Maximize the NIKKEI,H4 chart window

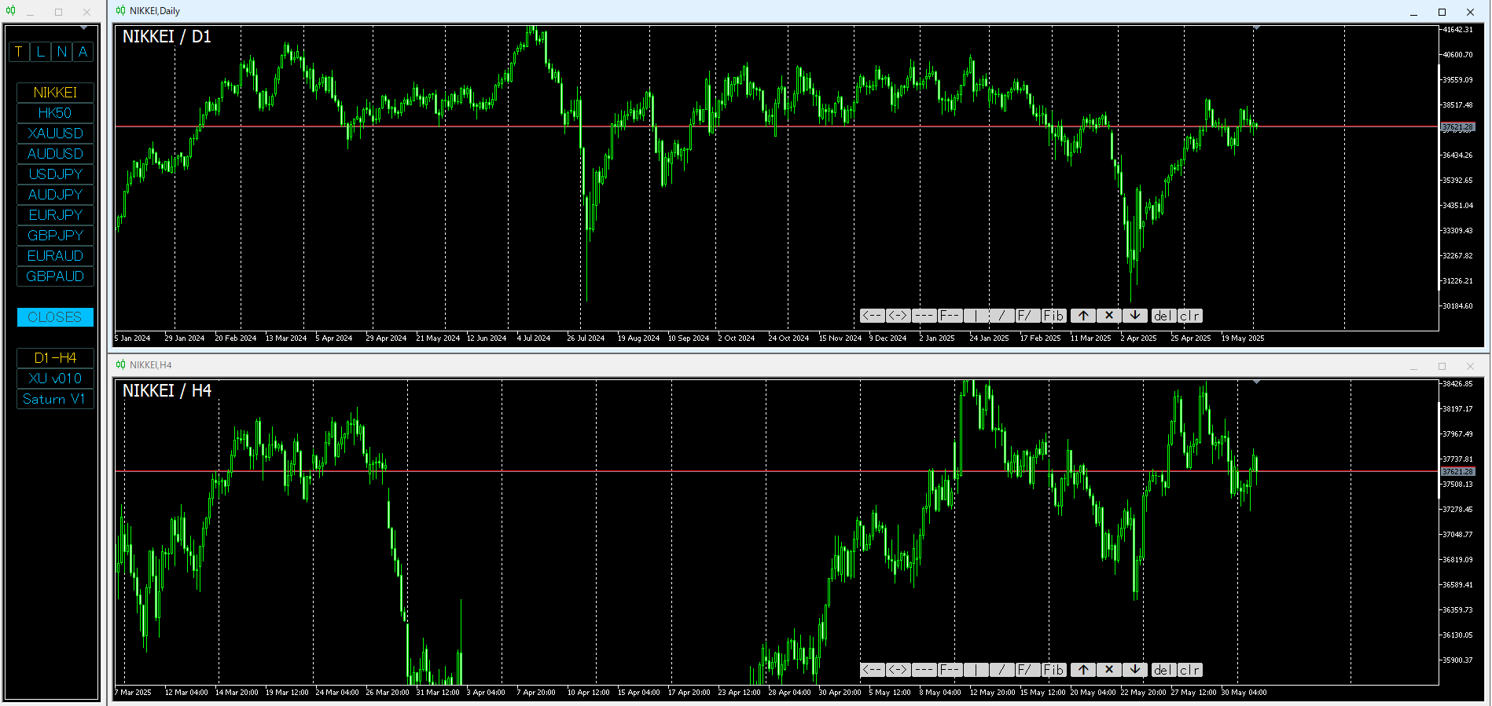[x=1442, y=366]
